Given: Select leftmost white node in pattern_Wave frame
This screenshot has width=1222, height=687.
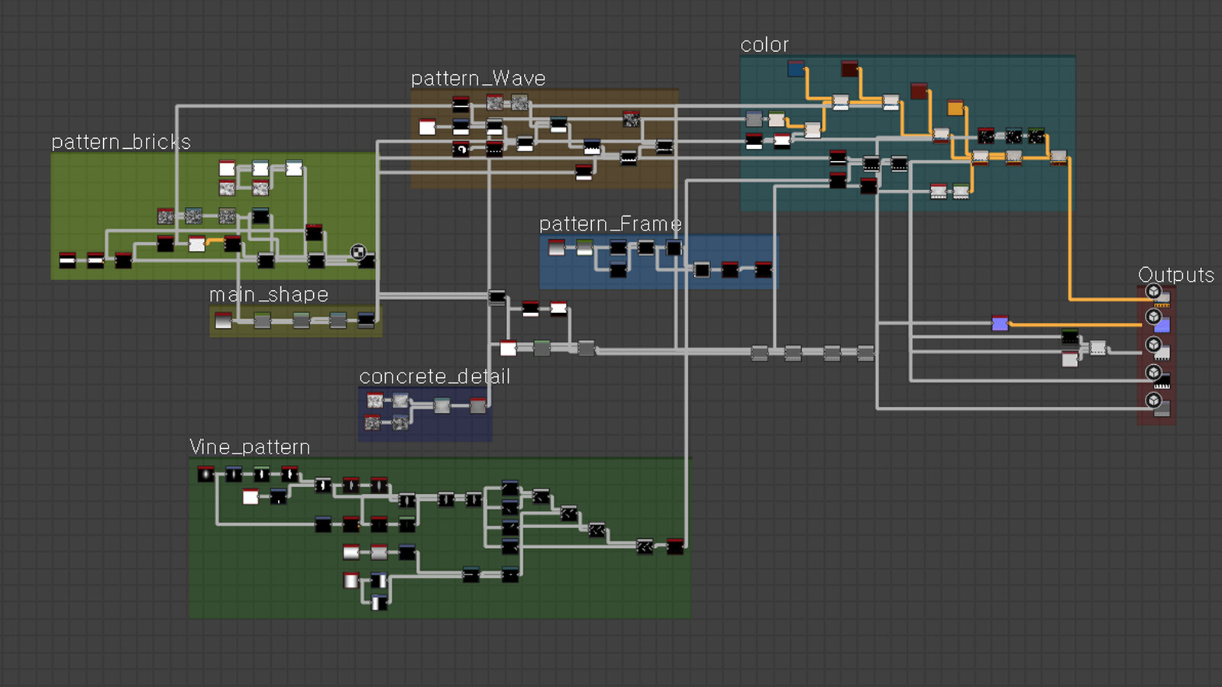Looking at the screenshot, I should [x=427, y=127].
